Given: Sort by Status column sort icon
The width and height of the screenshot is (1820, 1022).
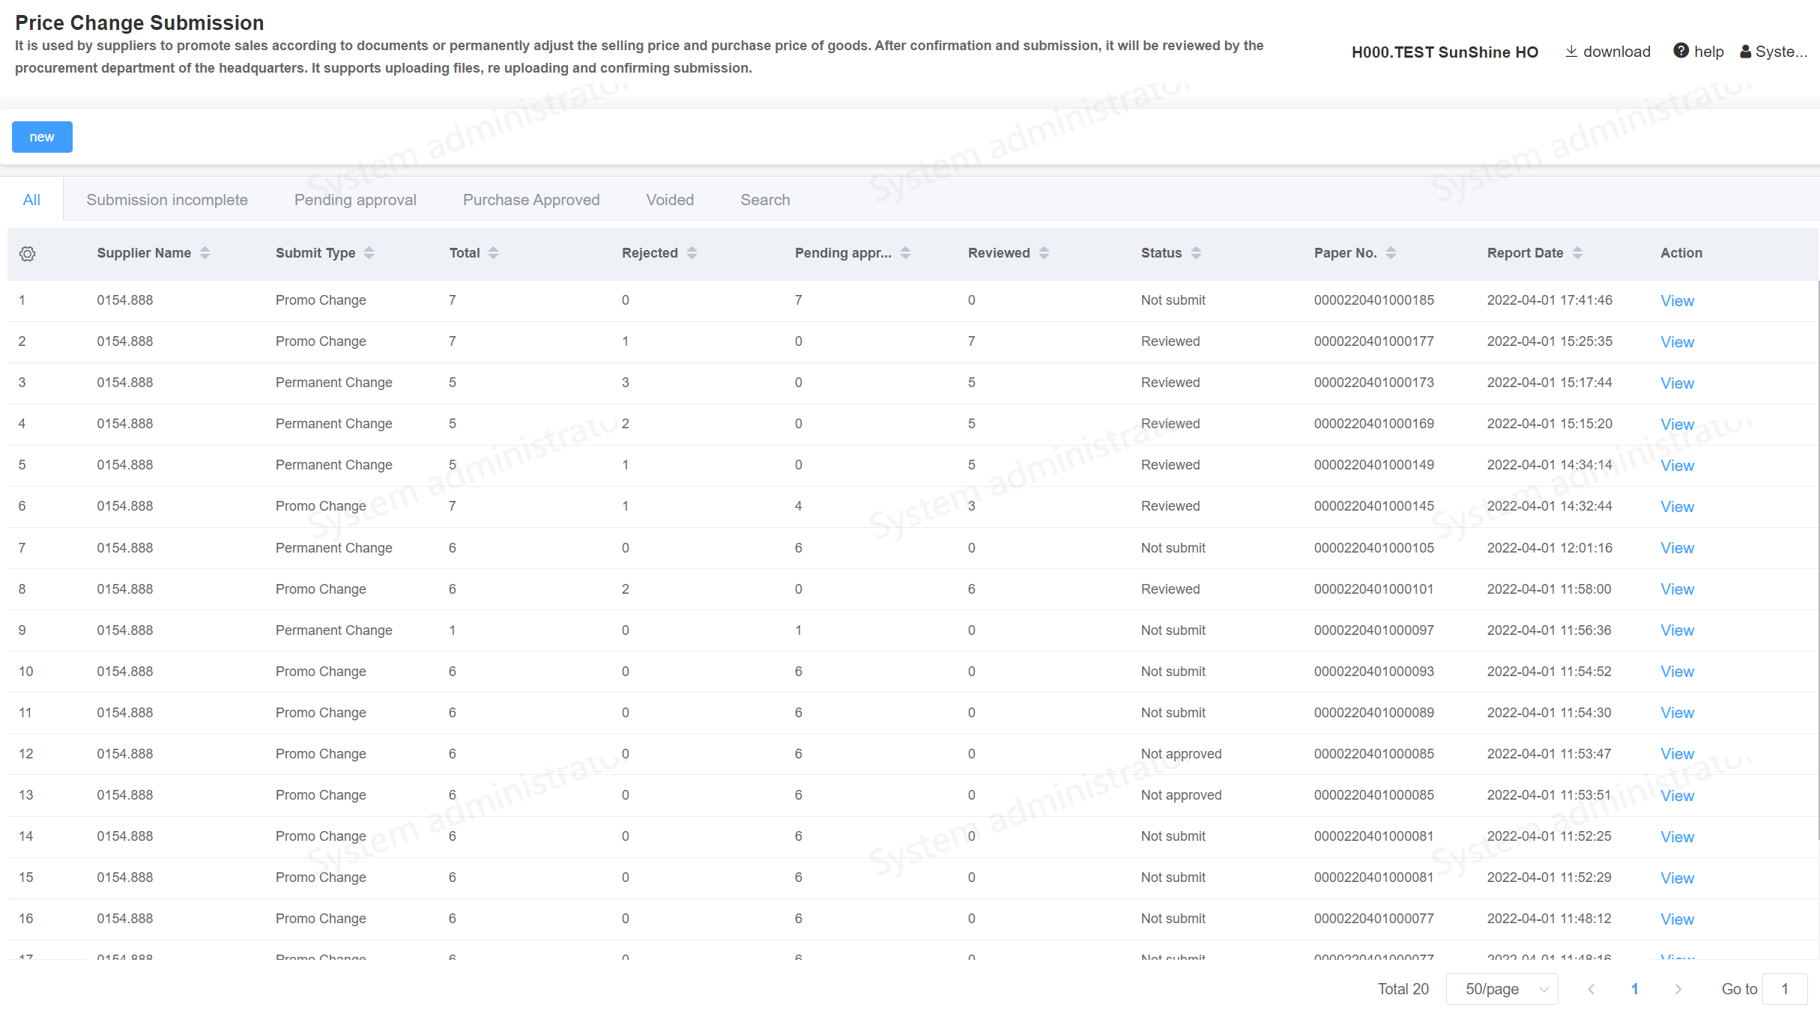Looking at the screenshot, I should point(1196,253).
